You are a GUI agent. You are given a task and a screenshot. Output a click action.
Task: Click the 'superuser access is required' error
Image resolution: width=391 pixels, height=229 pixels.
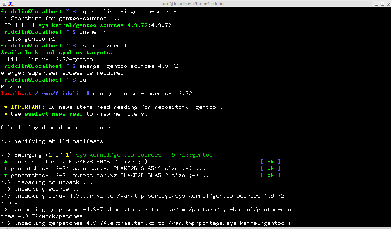point(76,73)
